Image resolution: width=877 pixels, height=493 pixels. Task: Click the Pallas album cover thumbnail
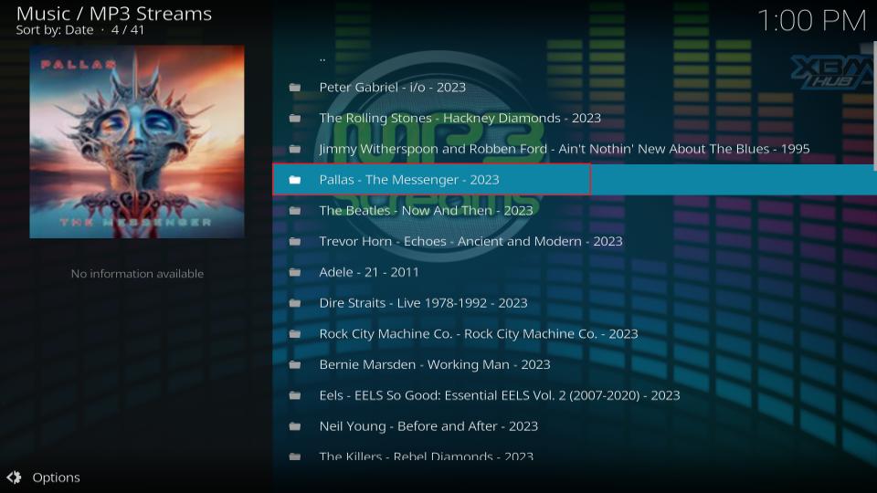137,142
